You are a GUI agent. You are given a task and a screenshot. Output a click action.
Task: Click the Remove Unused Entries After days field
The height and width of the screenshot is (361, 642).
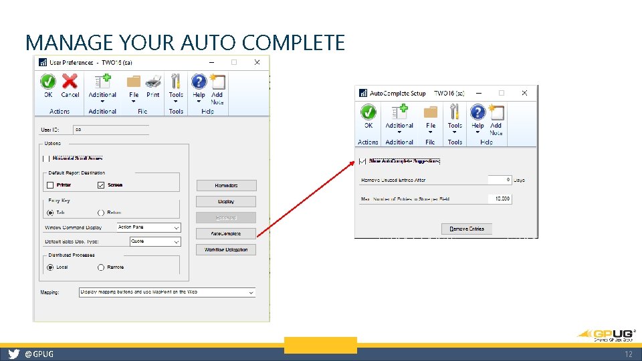[x=500, y=180]
